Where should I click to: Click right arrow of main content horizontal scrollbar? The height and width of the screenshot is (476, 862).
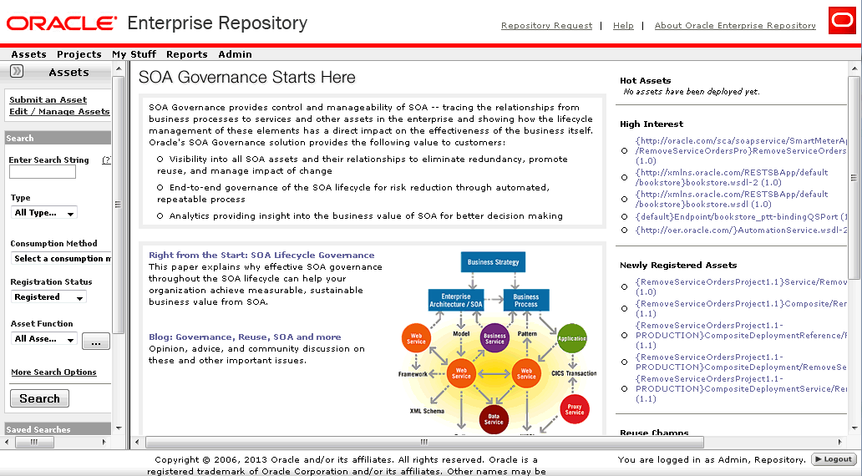839,442
